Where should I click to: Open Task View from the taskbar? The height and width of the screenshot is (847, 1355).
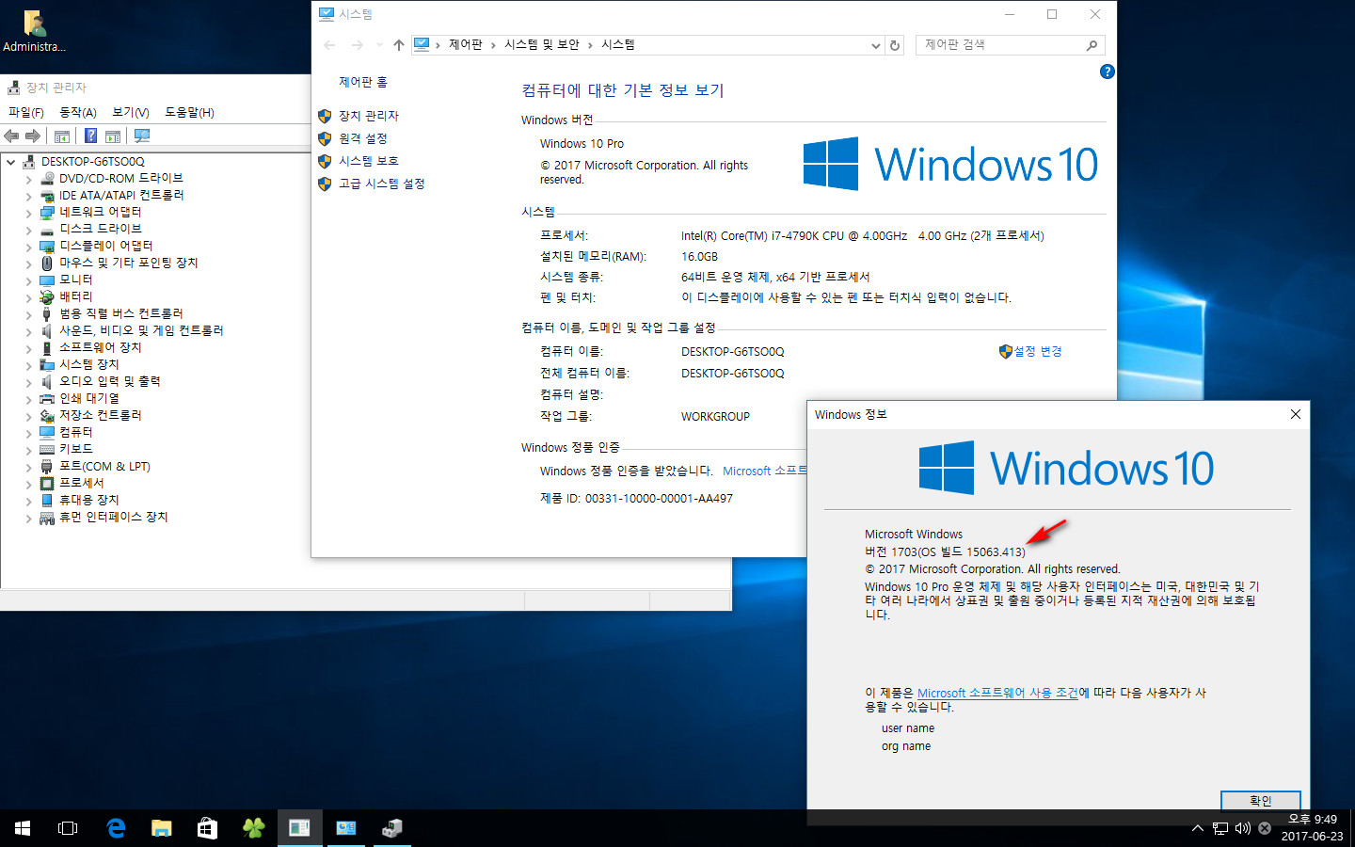(68, 828)
